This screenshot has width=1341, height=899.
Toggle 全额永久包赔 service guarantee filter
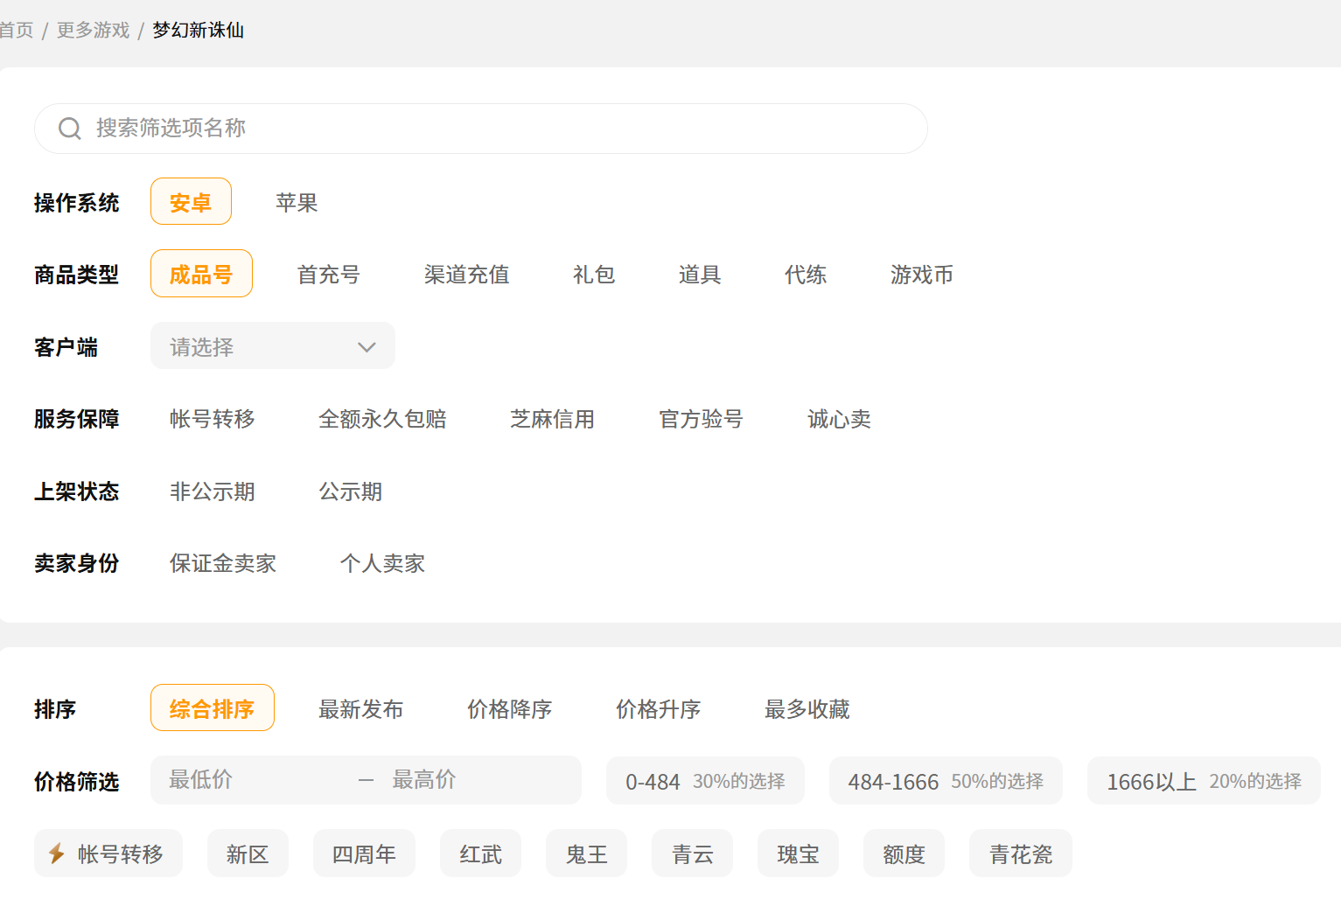pyautogui.click(x=382, y=420)
